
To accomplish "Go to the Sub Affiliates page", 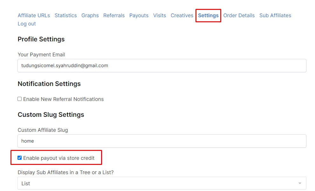I will [x=275, y=15].
